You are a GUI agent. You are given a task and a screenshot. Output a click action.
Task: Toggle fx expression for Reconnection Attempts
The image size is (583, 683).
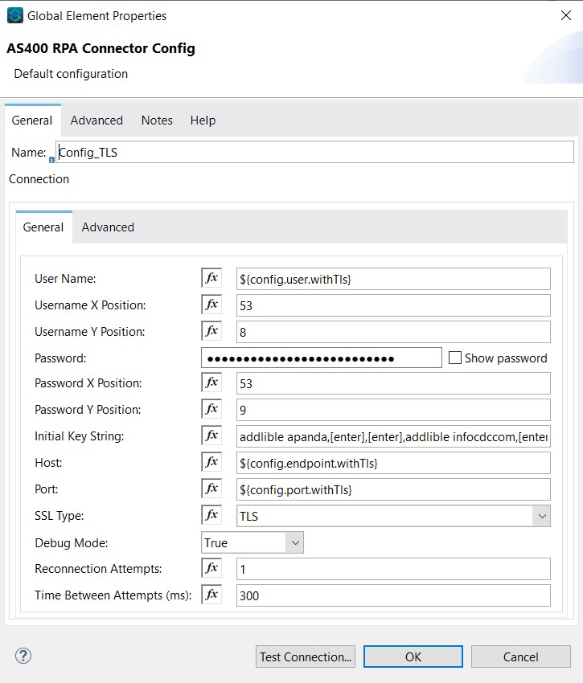click(211, 568)
